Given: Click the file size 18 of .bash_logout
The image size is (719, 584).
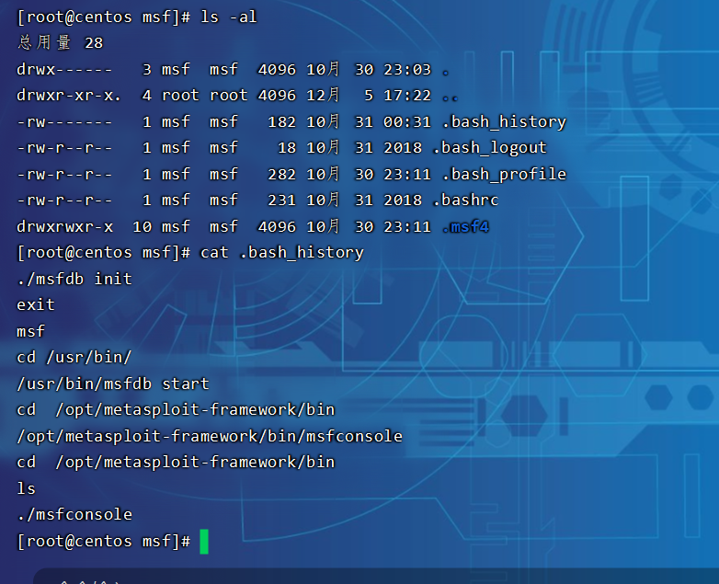Looking at the screenshot, I should pos(287,148).
